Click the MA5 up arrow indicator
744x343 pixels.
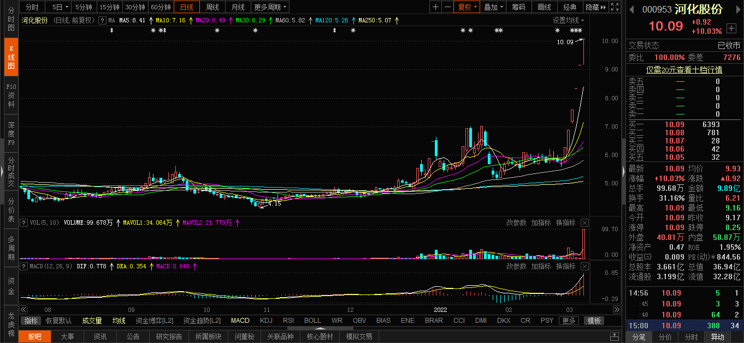(150, 20)
